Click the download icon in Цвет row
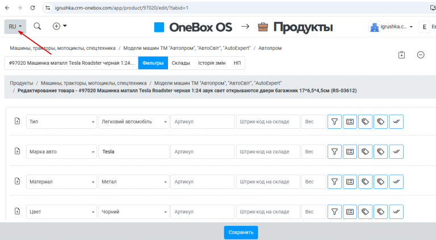Viewport: 436px width, 240px height. pyautogui.click(x=17, y=211)
